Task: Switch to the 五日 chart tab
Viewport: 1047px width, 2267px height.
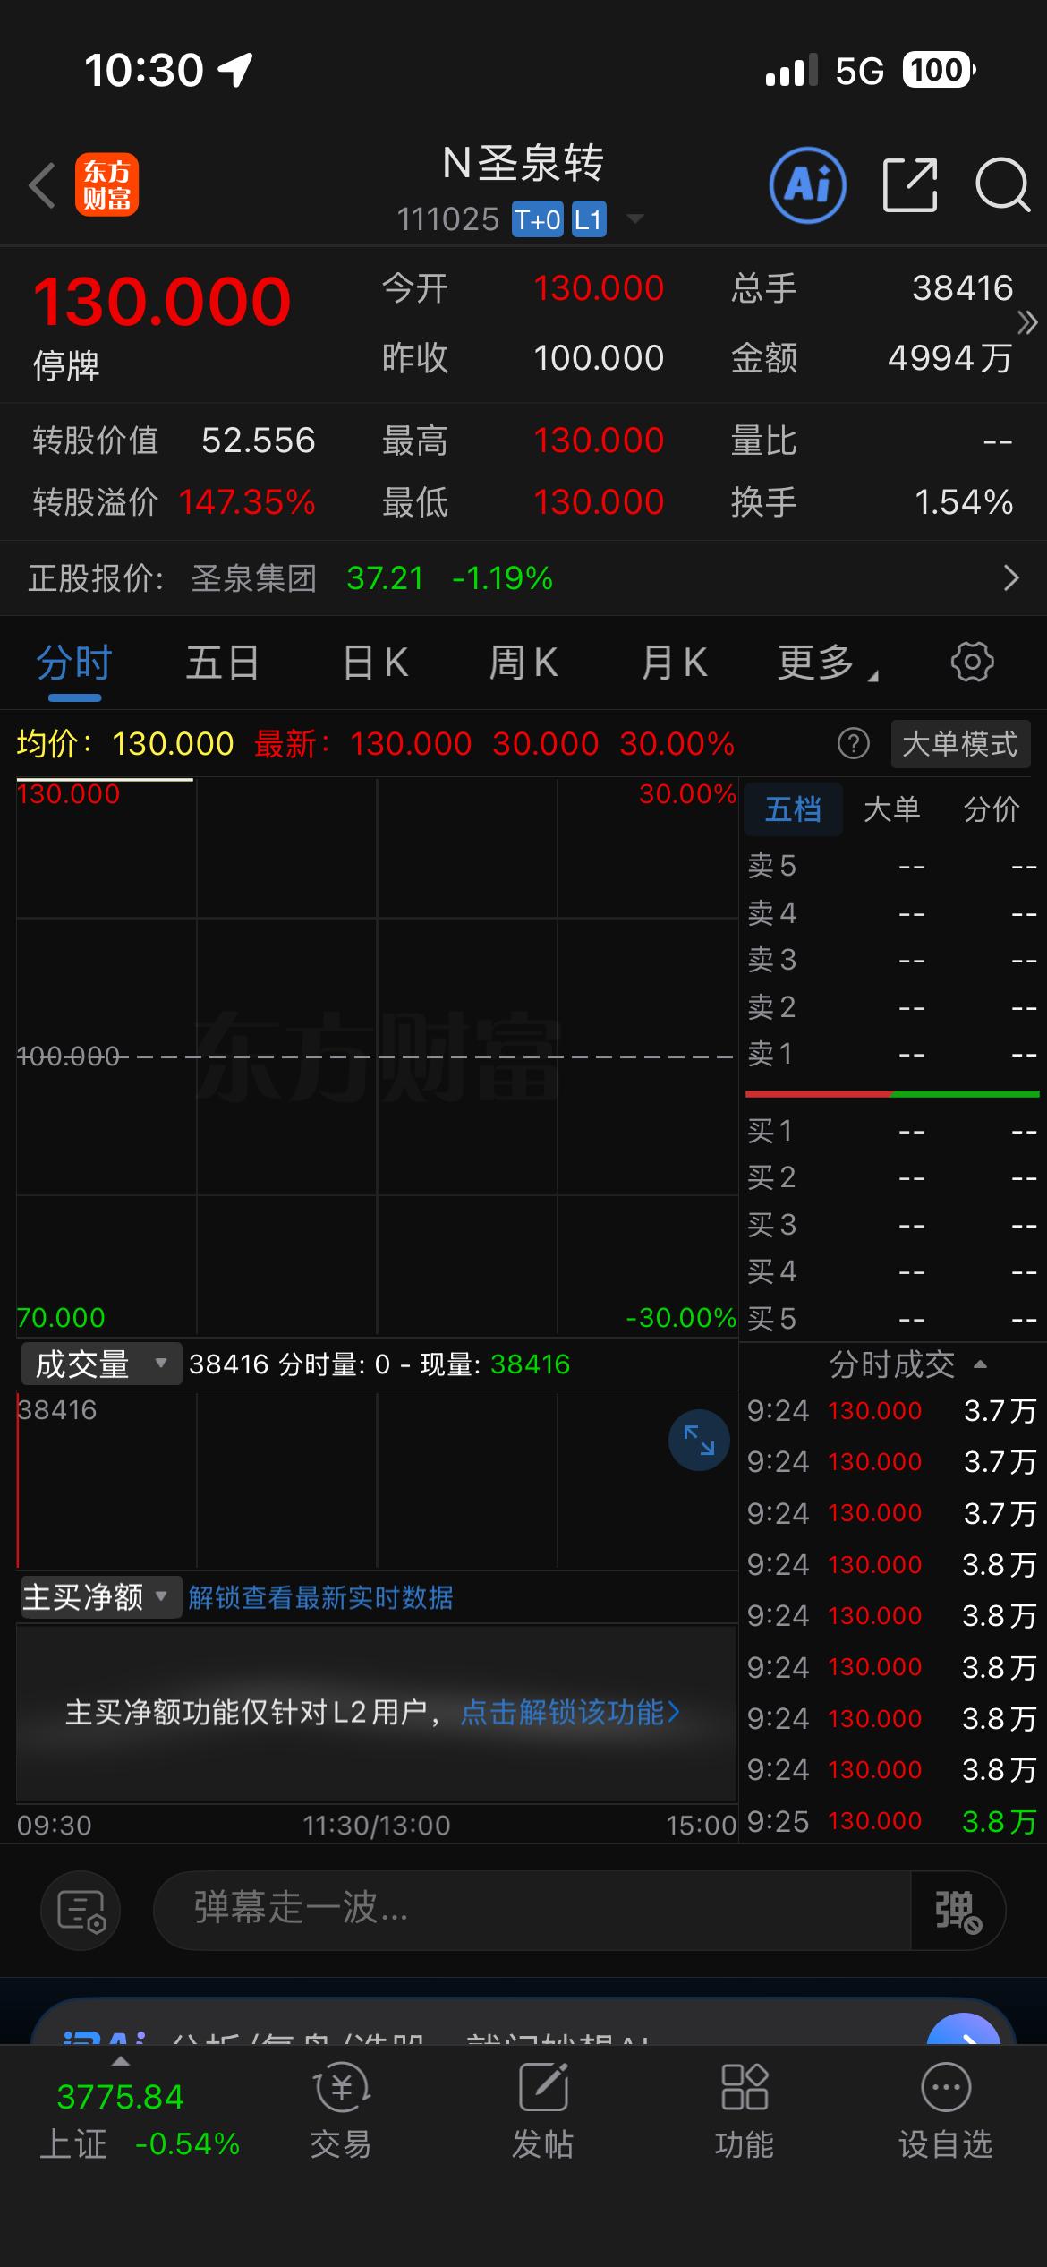Action: tap(223, 663)
